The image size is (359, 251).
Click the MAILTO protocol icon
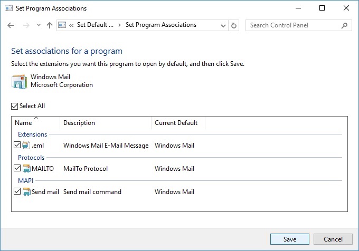(26, 169)
